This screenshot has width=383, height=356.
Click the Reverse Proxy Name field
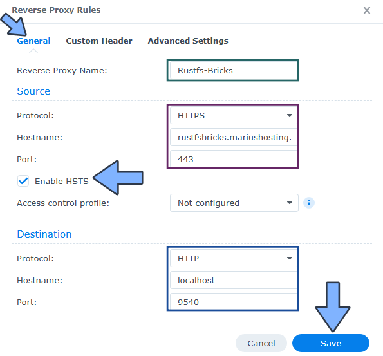pos(234,70)
